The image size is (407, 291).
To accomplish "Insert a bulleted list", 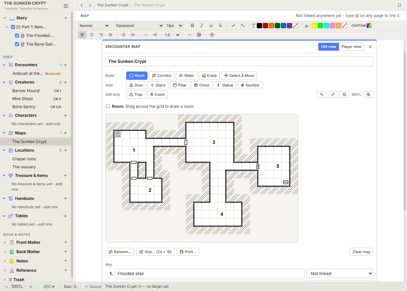I will [124, 35].
